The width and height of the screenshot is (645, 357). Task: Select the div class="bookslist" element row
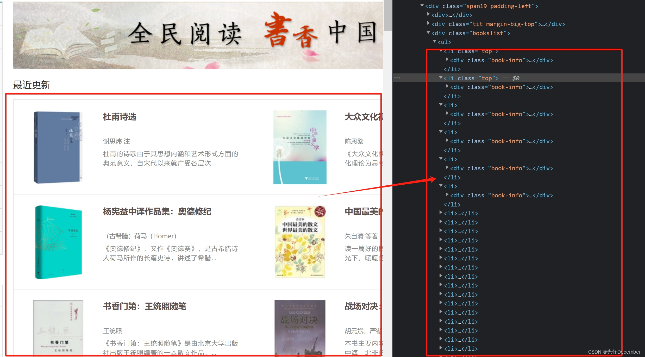[471, 33]
